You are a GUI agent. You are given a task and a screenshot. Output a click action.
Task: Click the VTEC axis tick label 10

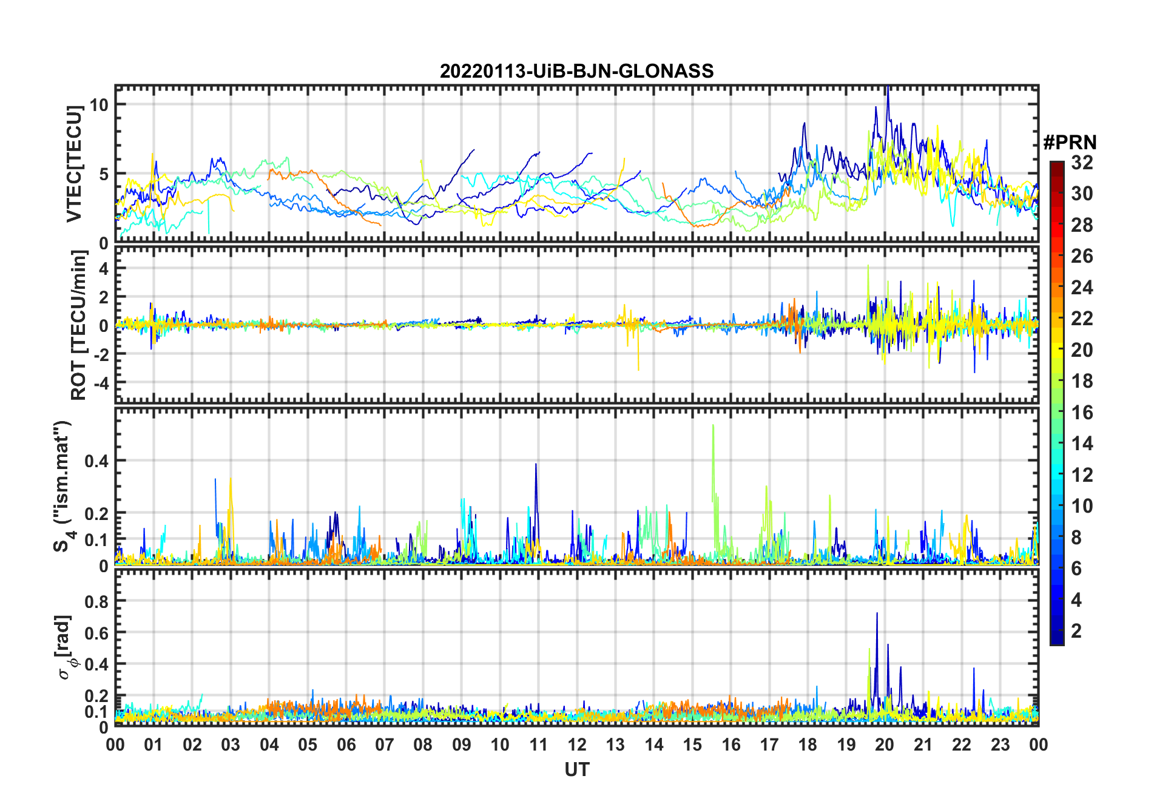[99, 104]
